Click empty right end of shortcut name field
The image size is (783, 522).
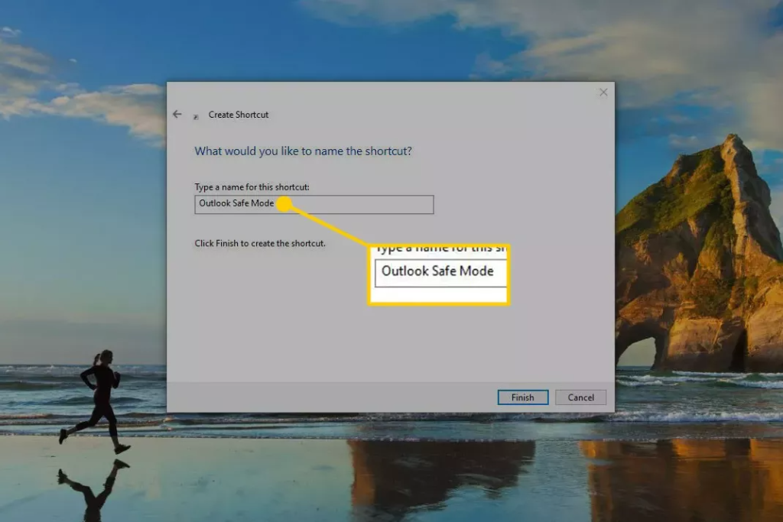(382, 204)
